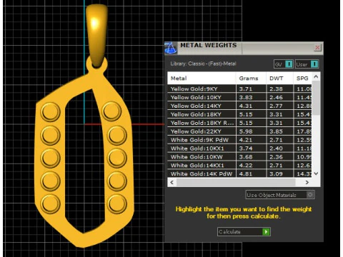Select the White Gold:10KW row
The image size is (343, 257).
[x=239, y=157]
